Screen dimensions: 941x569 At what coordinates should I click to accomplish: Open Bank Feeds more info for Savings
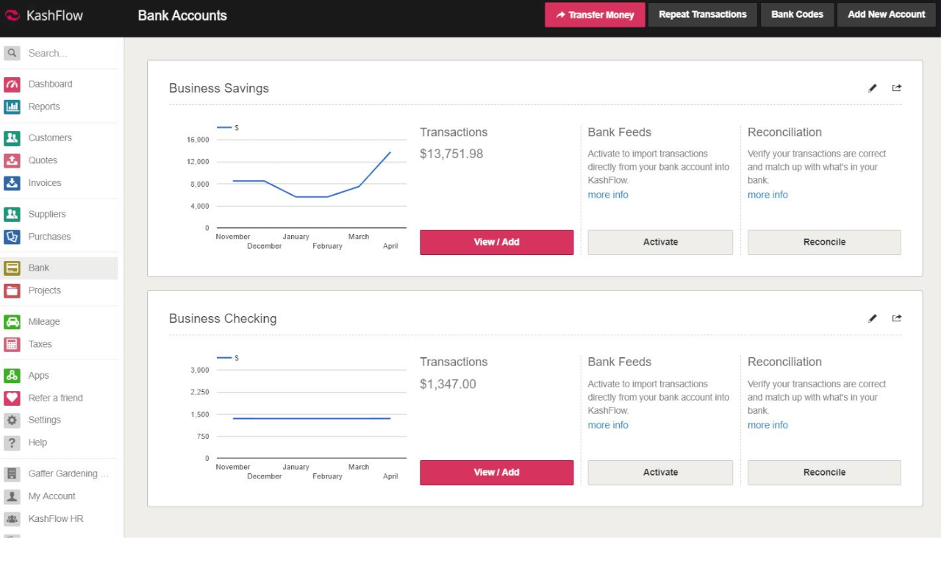[x=608, y=195]
